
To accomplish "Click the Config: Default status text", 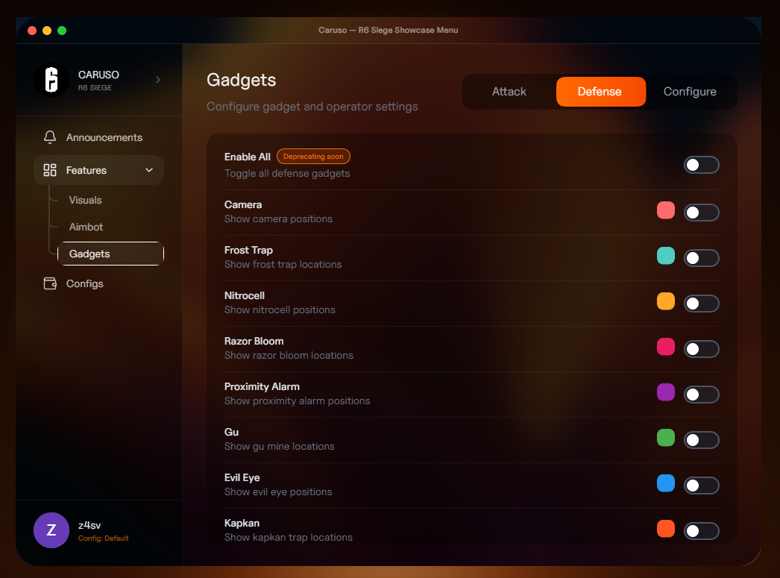I will 104,538.
